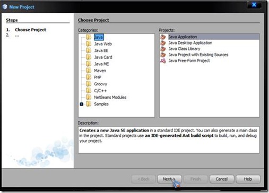Choose Java Free-Form Project text
The image size is (269, 193).
click(x=189, y=61)
